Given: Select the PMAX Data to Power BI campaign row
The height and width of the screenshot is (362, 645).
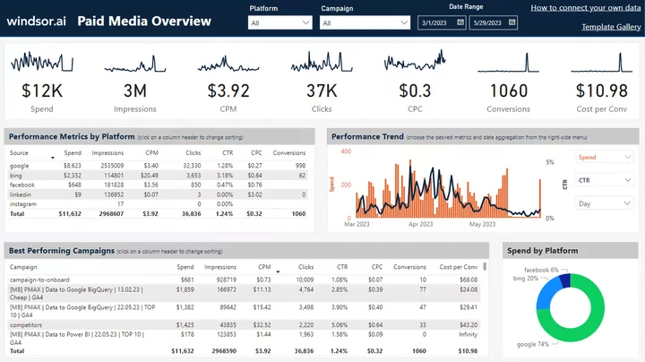Looking at the screenshot, I should (x=244, y=338).
